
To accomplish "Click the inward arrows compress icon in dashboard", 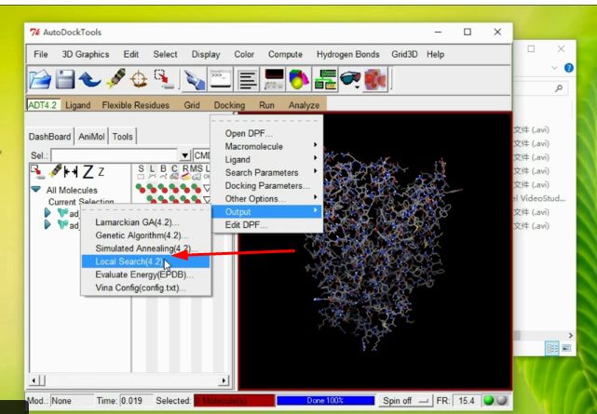I will click(71, 172).
